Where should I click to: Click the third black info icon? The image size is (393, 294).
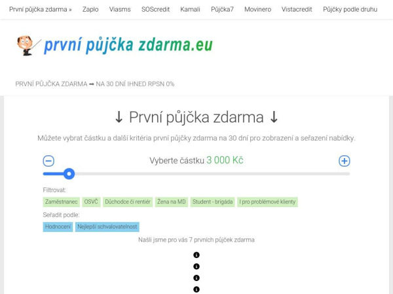(x=196, y=278)
